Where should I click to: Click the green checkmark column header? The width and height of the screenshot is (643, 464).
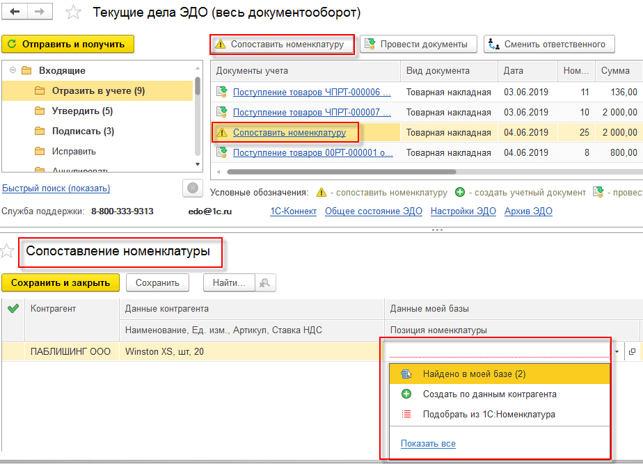[13, 309]
